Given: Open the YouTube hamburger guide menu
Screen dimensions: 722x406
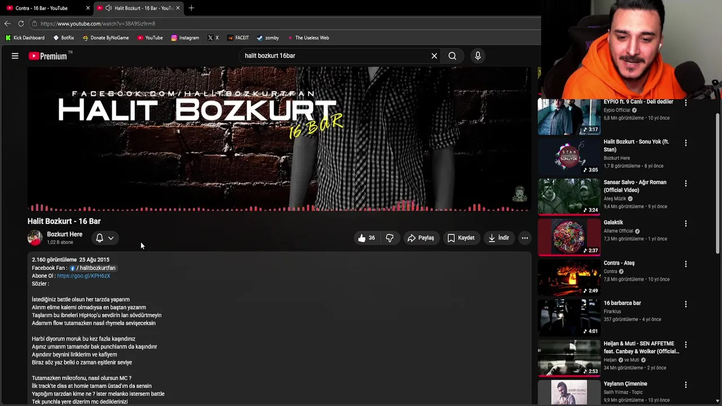Looking at the screenshot, I should coord(15,56).
